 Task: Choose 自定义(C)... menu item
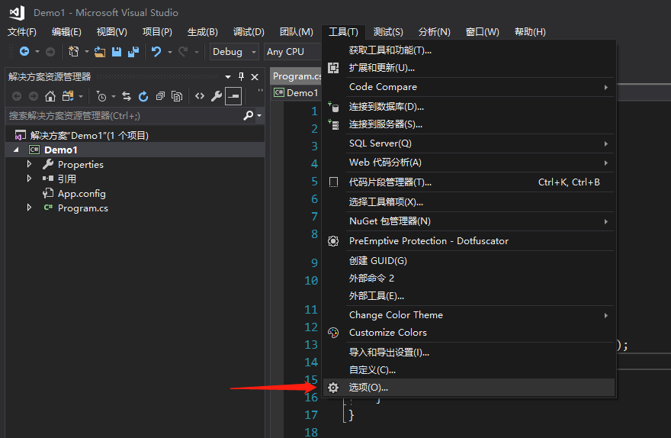(x=469, y=370)
